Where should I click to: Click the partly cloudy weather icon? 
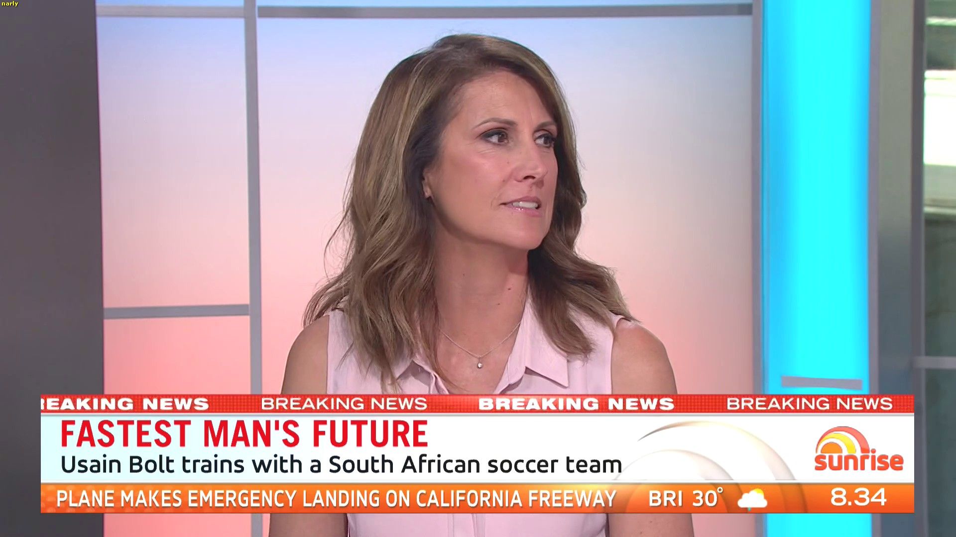tap(752, 498)
